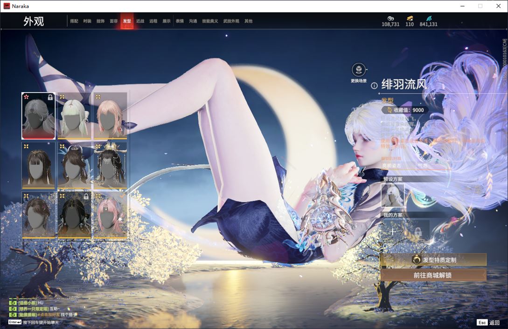Click the 绯羽流风 hairstyle title

pyautogui.click(x=404, y=84)
